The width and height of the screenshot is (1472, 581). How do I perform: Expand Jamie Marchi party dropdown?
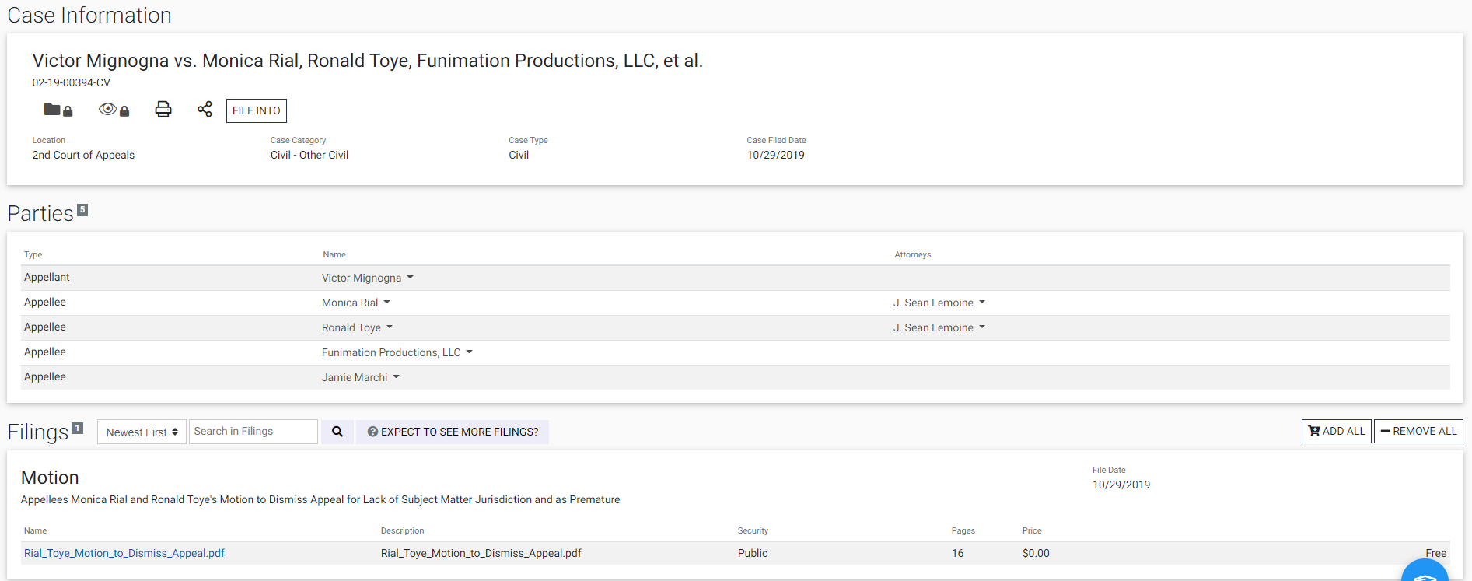[x=361, y=377]
